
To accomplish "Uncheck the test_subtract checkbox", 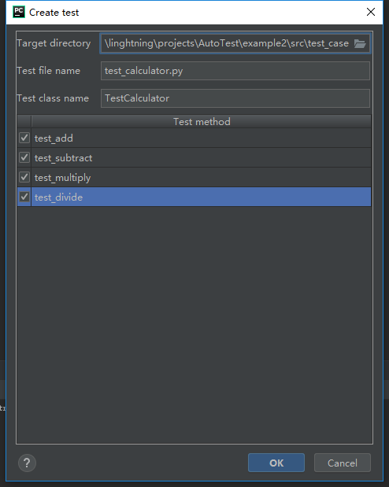I will point(24,157).
